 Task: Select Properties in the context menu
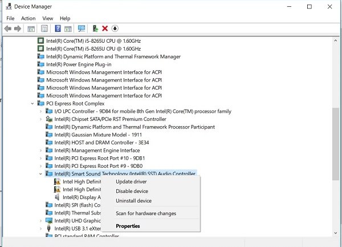point(128,226)
